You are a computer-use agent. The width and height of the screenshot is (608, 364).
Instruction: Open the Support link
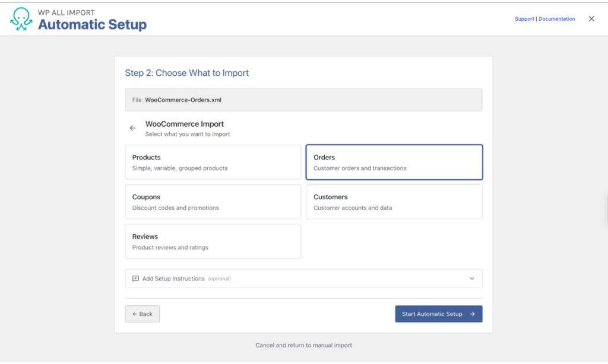click(524, 18)
